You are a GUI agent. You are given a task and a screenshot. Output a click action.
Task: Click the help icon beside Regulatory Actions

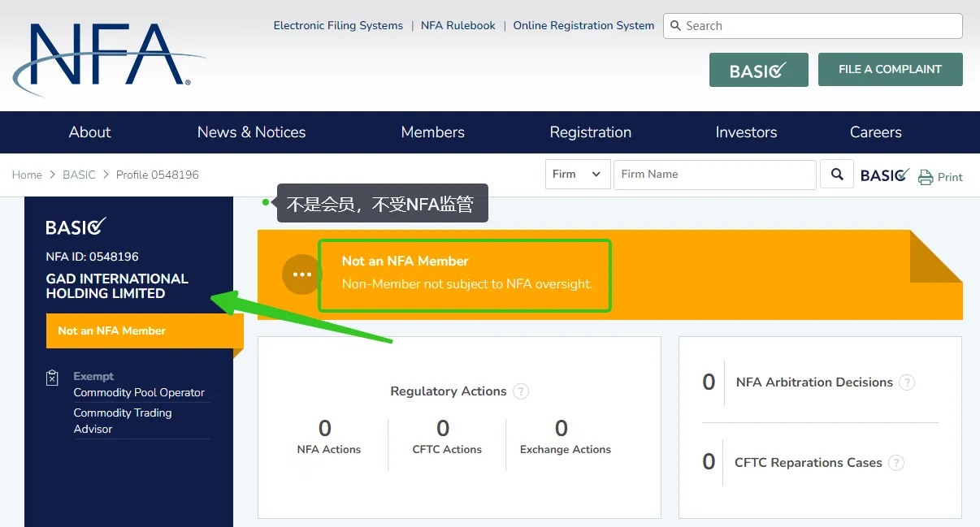coord(521,391)
